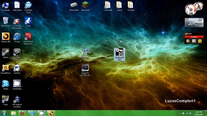Select the Fraps desktop icon
Screen dimensions: 207x116
tap(5, 101)
